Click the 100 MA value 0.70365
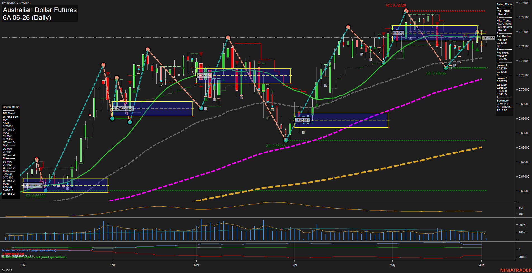Screen dimensions: 532x273 [x=8, y=178]
